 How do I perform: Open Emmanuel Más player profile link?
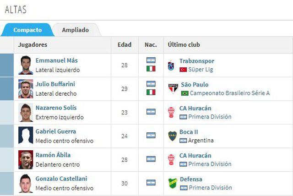coord(56,60)
